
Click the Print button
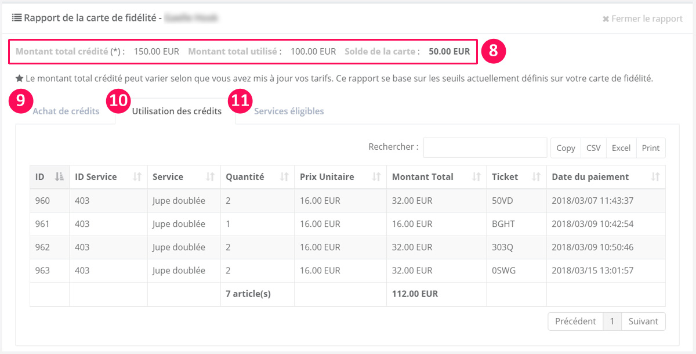(651, 148)
